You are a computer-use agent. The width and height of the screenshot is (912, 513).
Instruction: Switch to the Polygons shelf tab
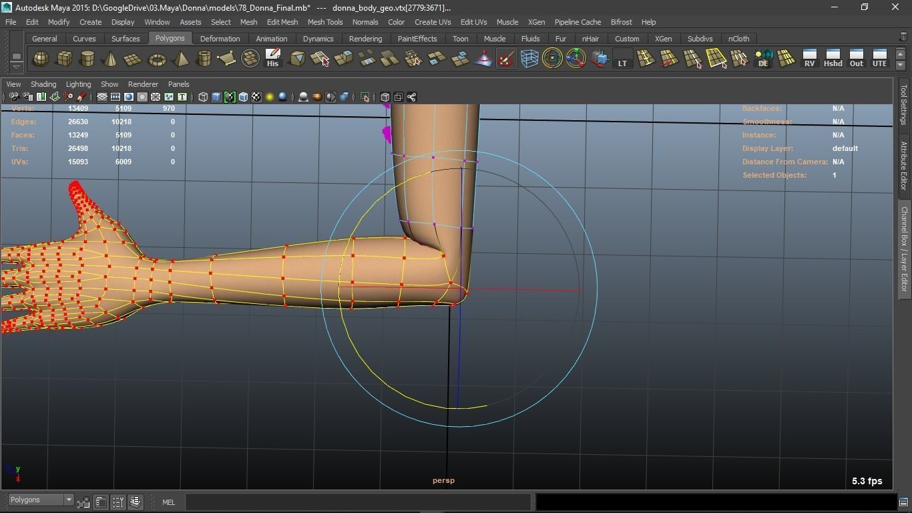click(170, 39)
